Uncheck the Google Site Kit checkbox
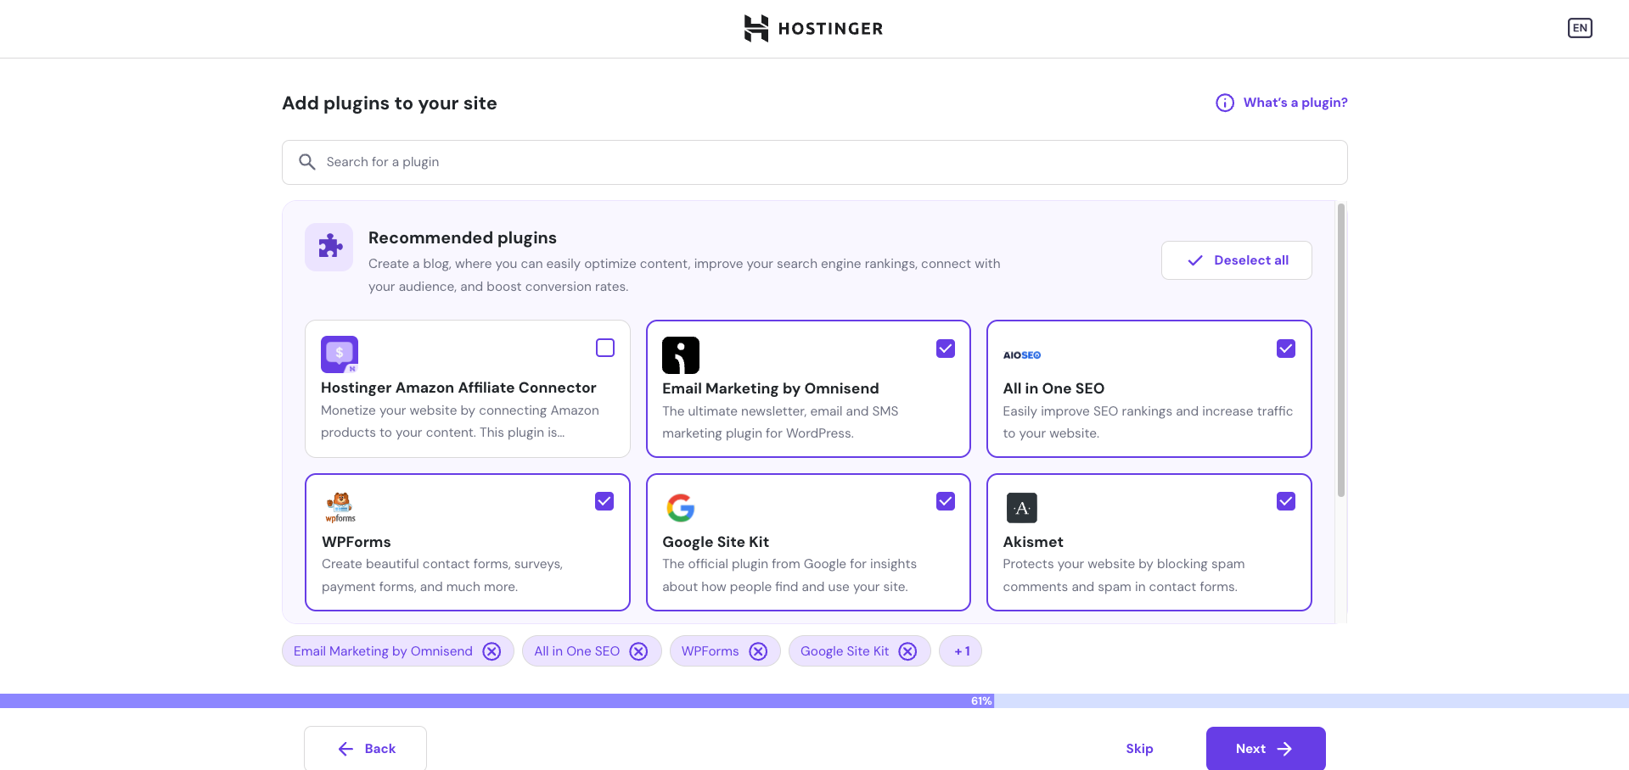This screenshot has height=770, width=1629. [945, 501]
